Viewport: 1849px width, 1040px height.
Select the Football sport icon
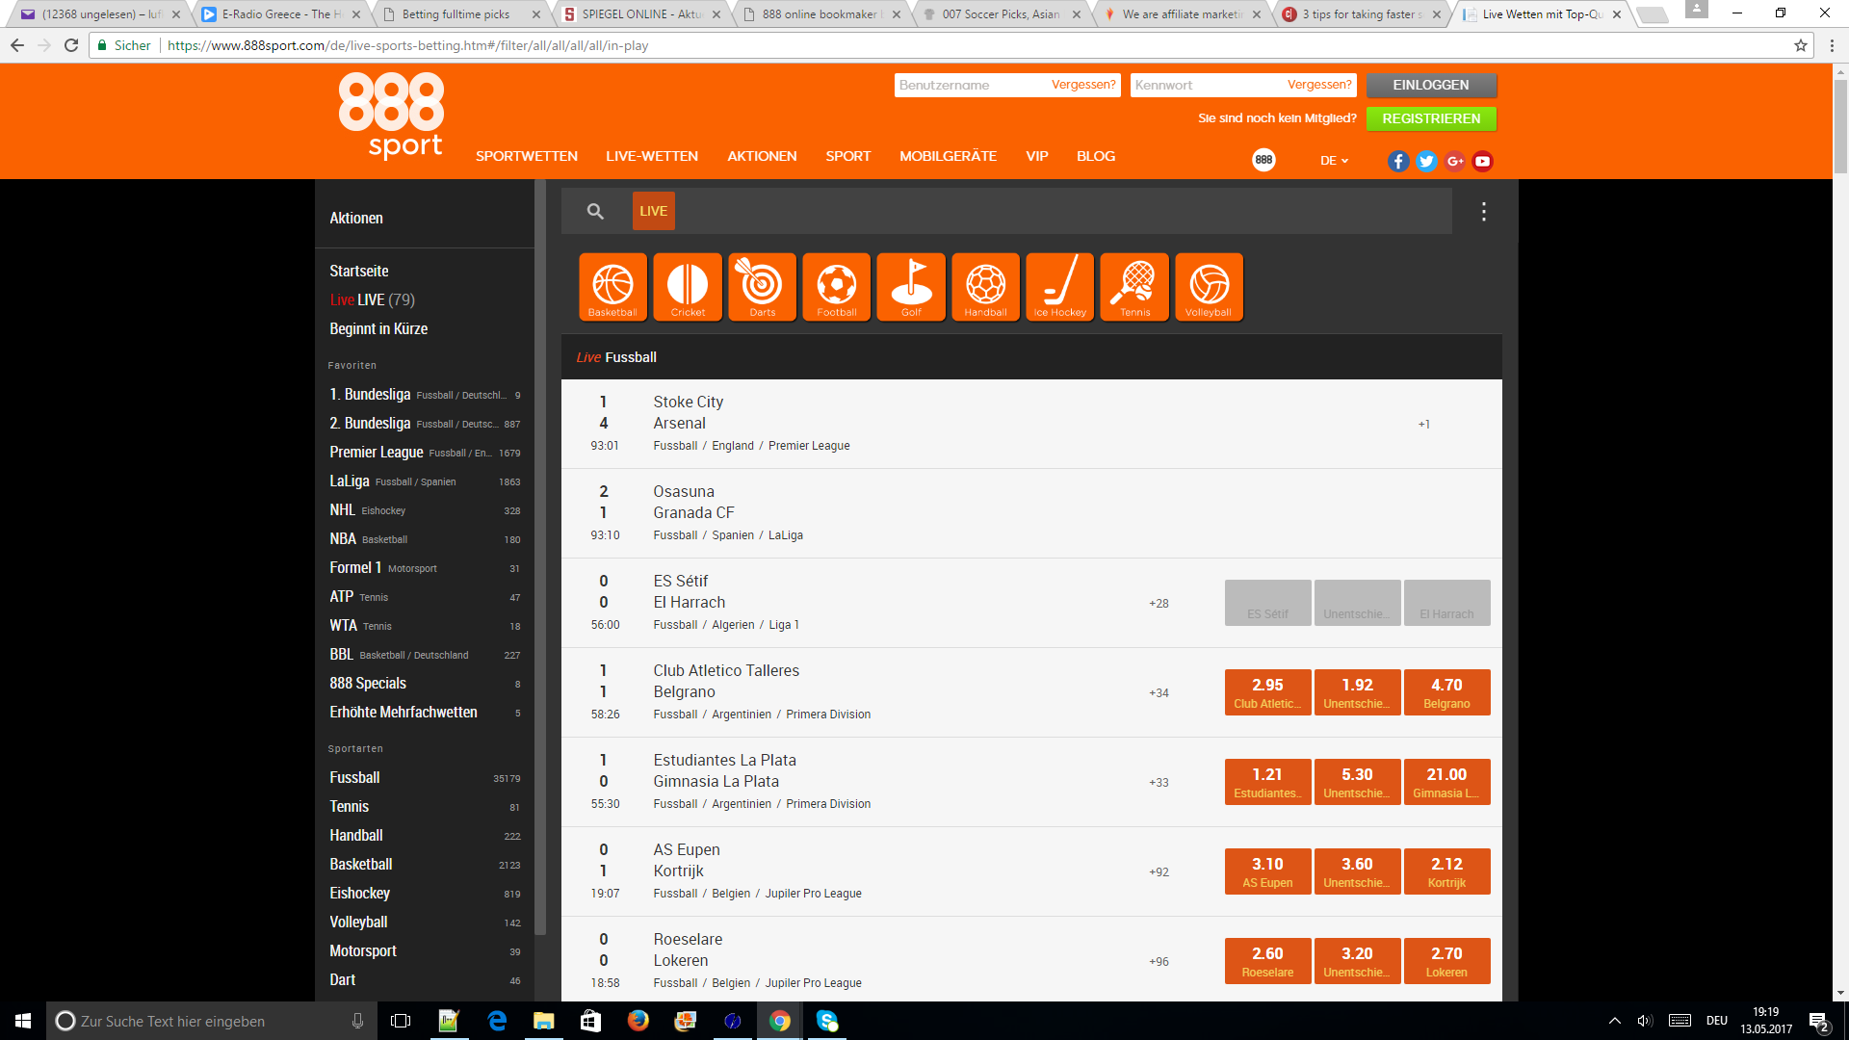coord(836,287)
